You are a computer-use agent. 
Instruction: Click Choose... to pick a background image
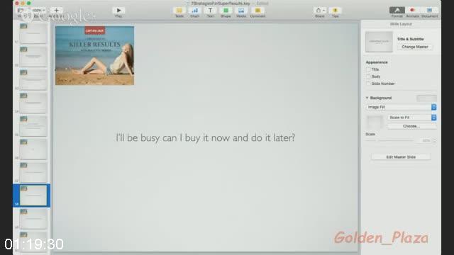pos(411,126)
